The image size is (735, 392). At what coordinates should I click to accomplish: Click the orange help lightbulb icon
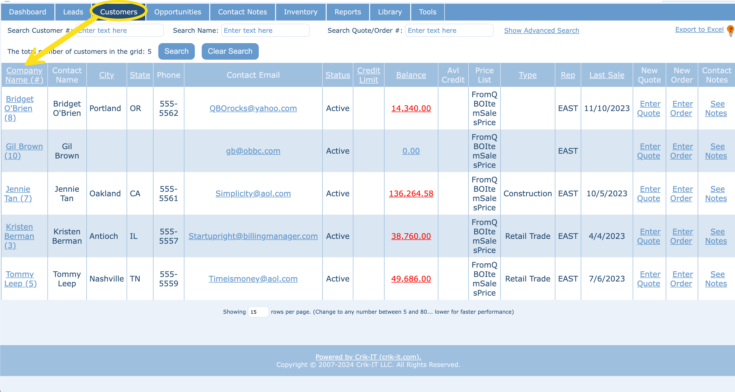[x=730, y=30]
